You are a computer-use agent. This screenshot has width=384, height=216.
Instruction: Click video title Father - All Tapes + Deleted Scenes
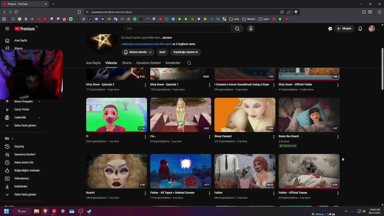[x=172, y=193]
